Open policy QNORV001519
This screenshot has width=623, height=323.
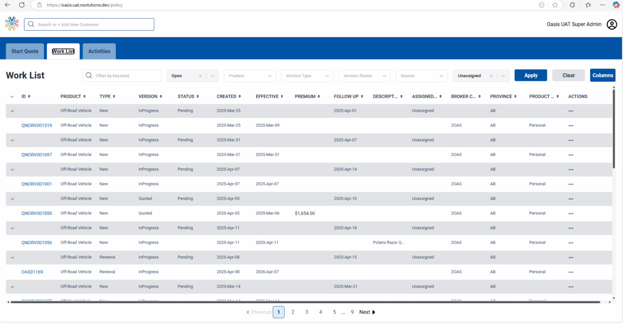[36, 126]
